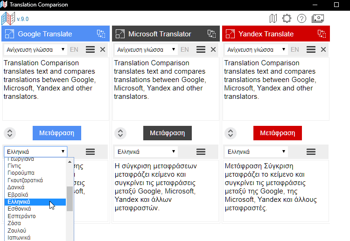
Task: Open Microsoft Translator output hamburger menu
Action: (201, 152)
